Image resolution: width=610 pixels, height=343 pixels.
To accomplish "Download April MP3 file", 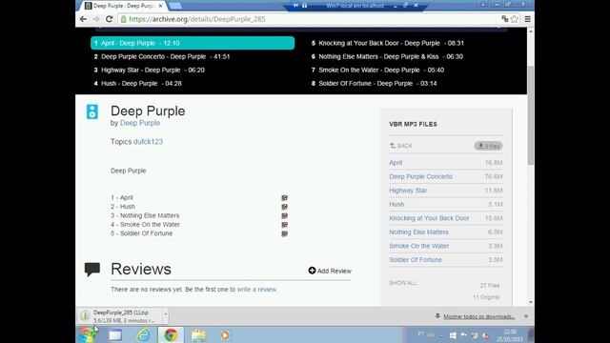I will [396, 163].
